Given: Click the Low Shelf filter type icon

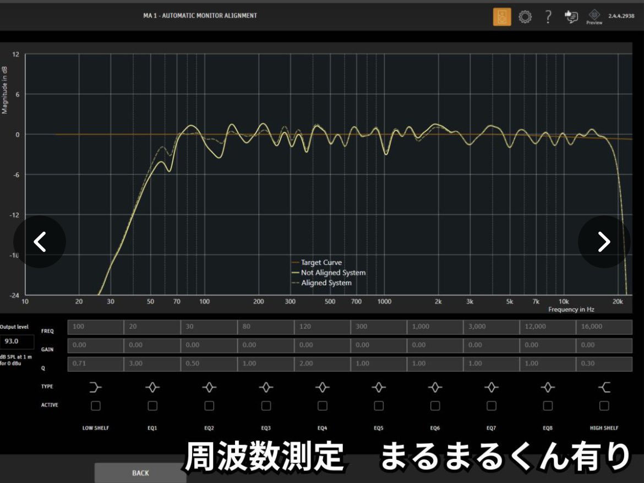Looking at the screenshot, I should click(95, 387).
